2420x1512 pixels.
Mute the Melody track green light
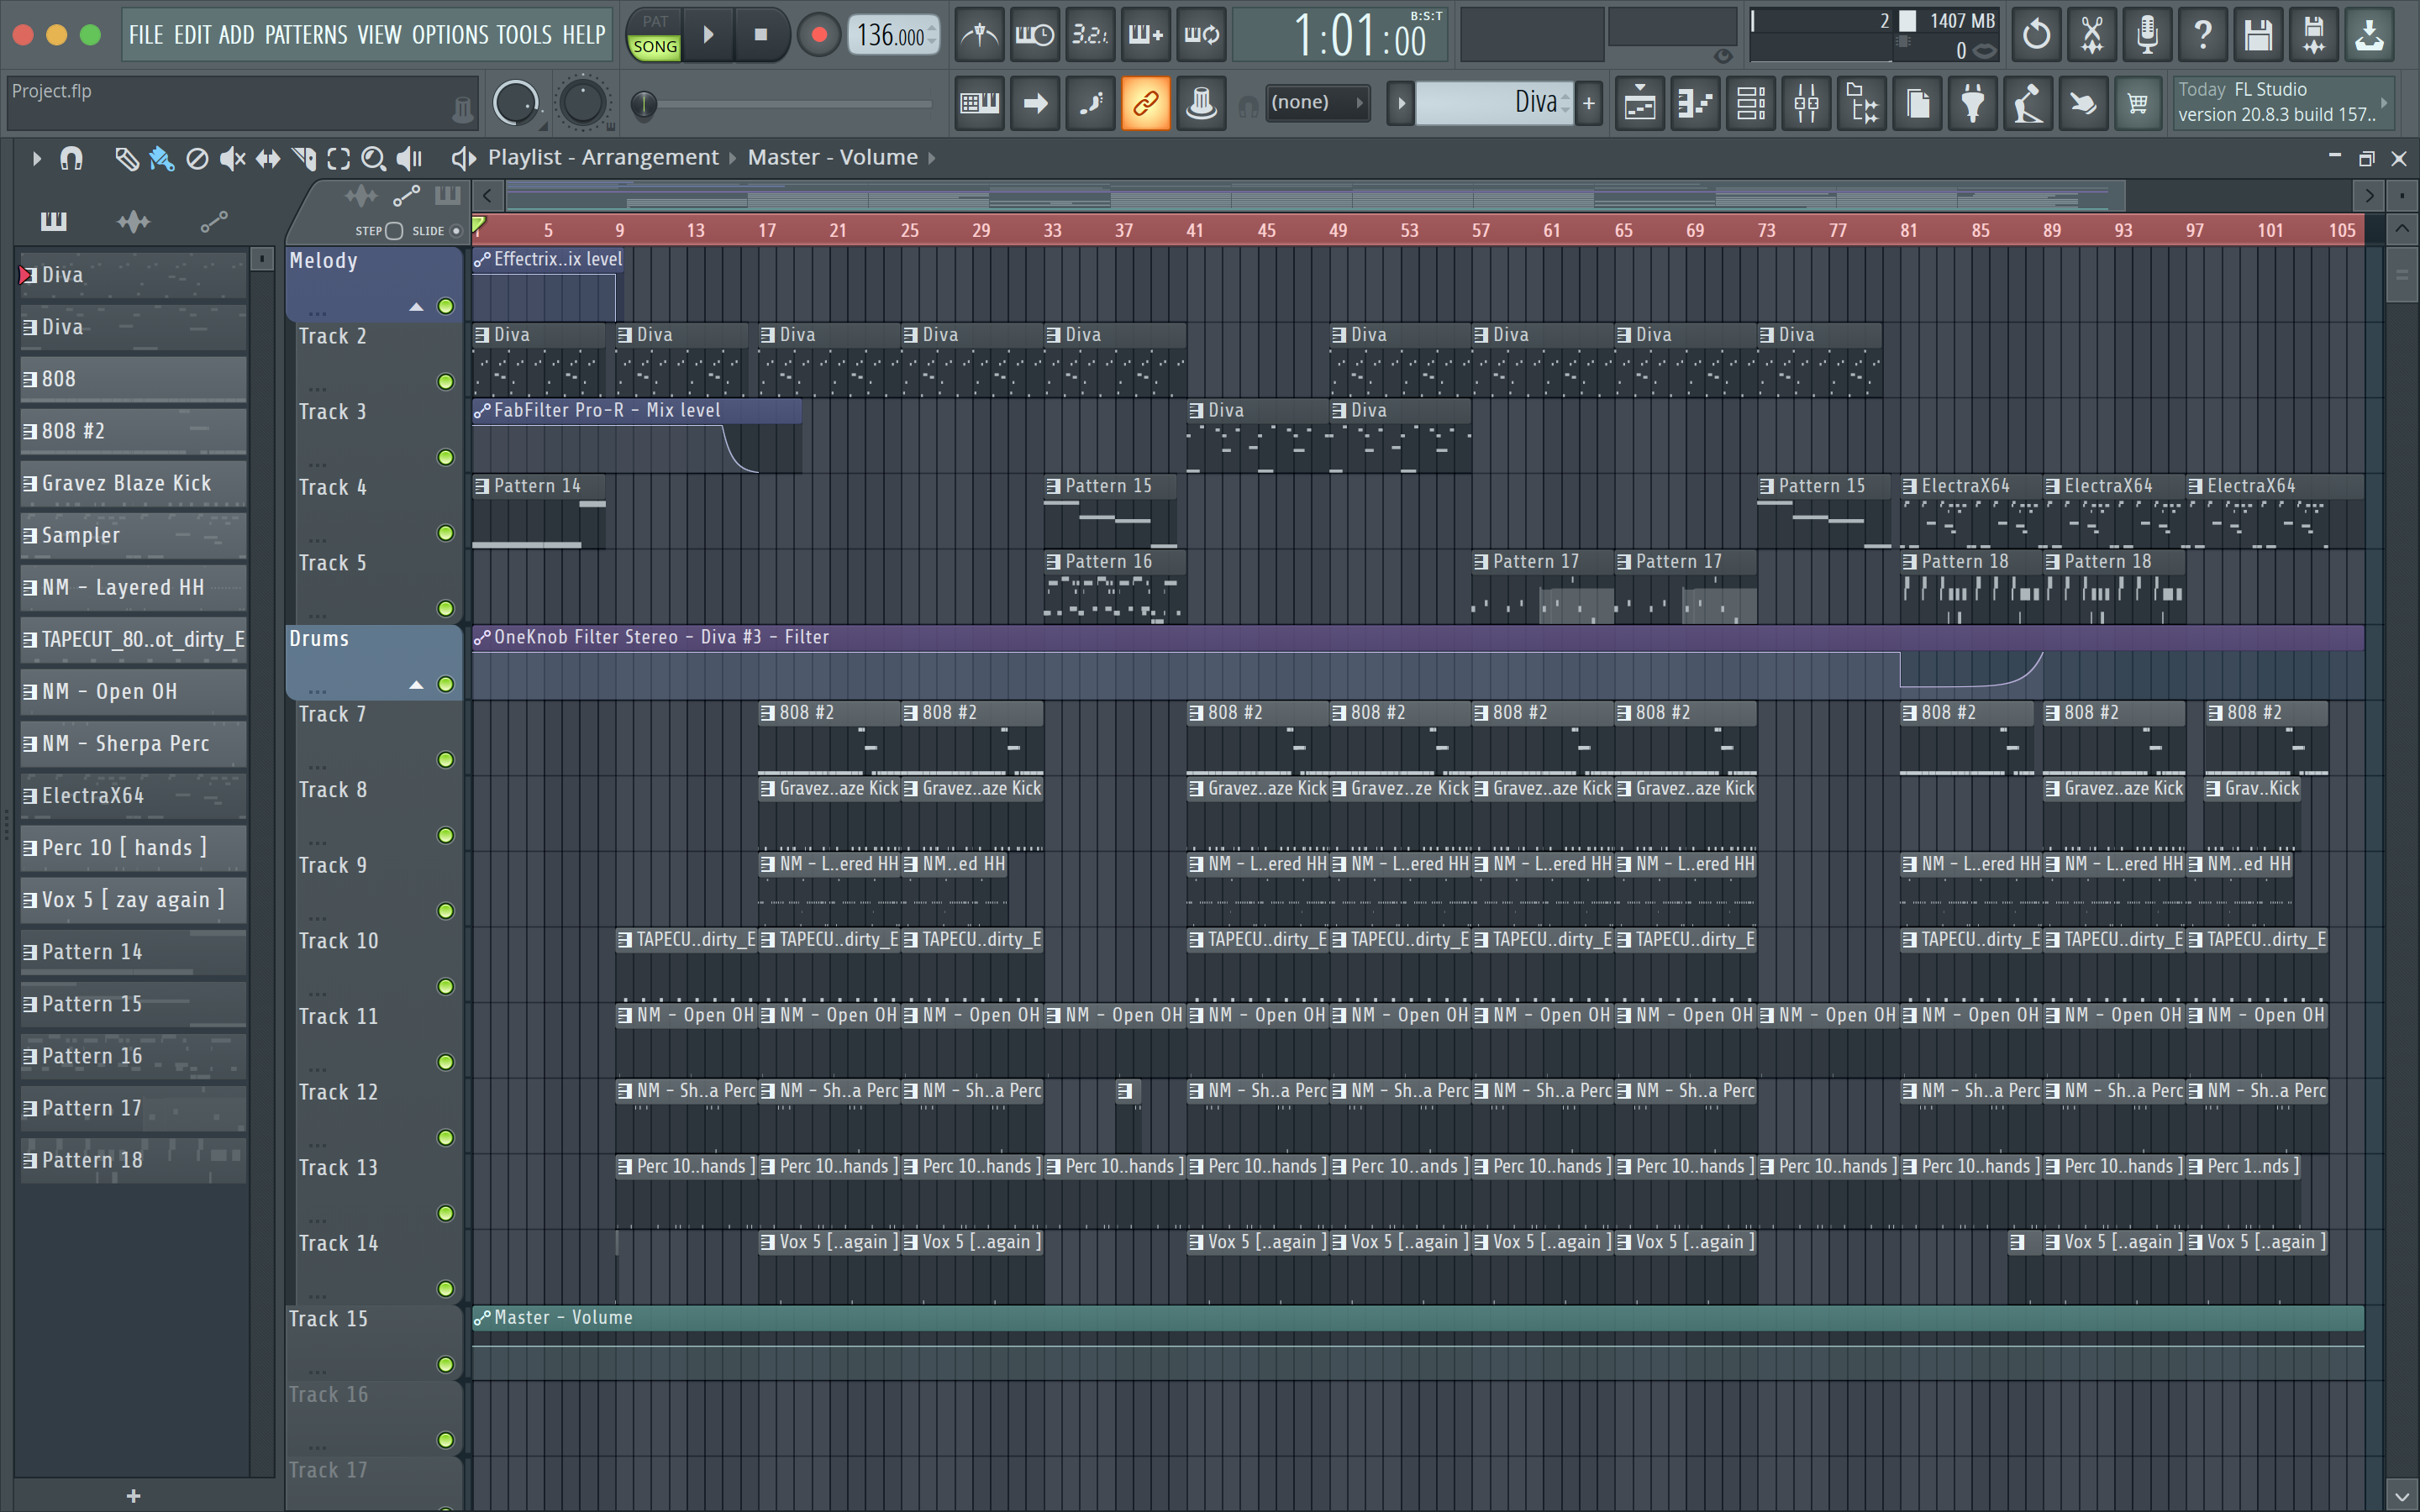point(446,306)
